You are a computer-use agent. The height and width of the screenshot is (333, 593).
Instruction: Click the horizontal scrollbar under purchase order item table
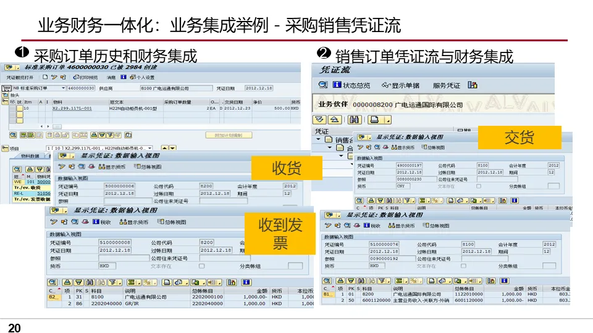[57, 126]
